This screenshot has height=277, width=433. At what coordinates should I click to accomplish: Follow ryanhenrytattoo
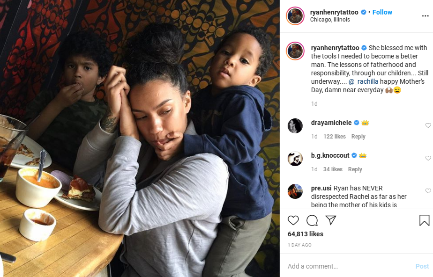[382, 12]
